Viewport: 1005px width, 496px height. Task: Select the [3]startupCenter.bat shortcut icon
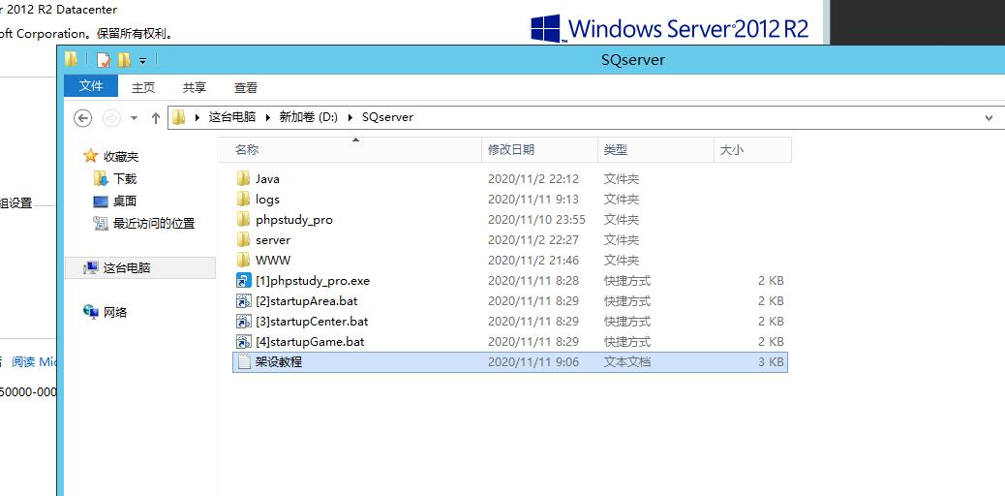click(x=243, y=322)
